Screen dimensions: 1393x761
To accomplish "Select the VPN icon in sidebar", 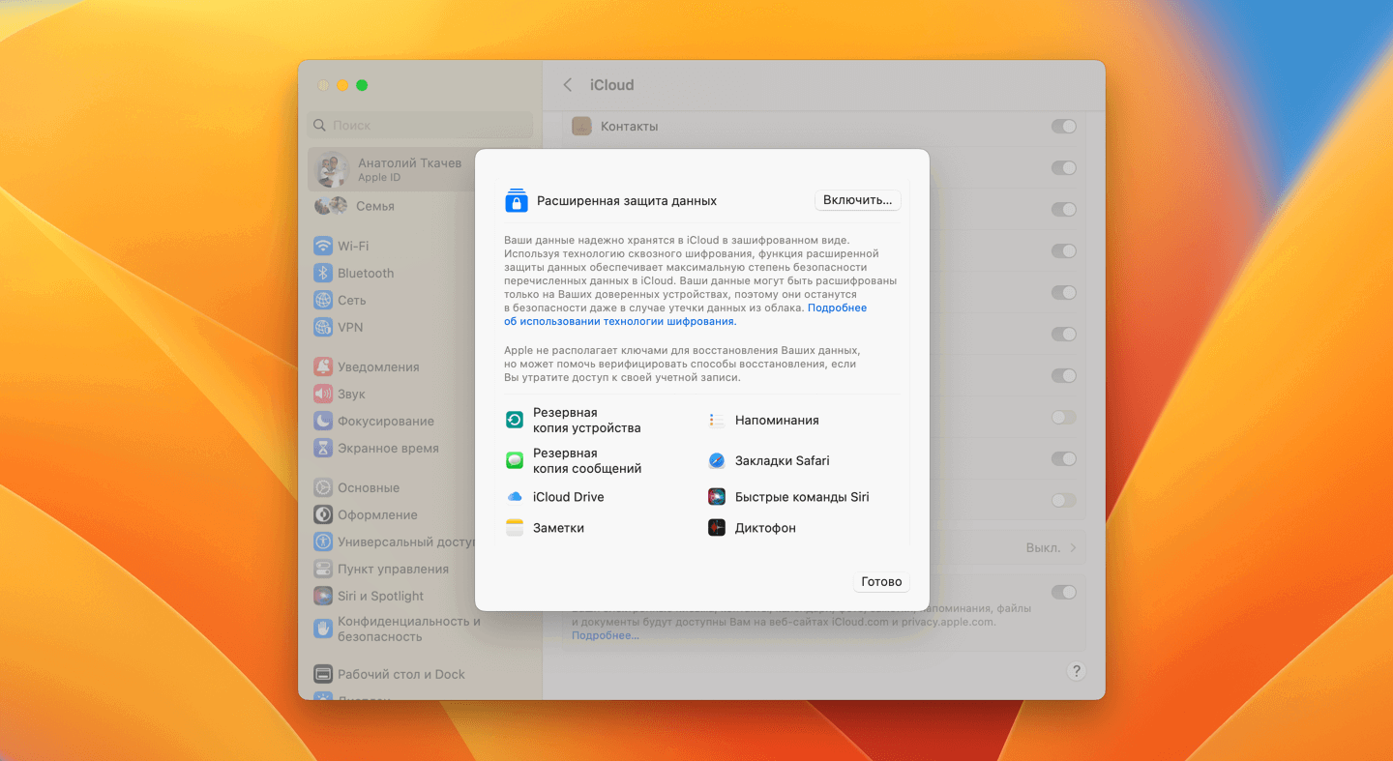I will tap(323, 328).
